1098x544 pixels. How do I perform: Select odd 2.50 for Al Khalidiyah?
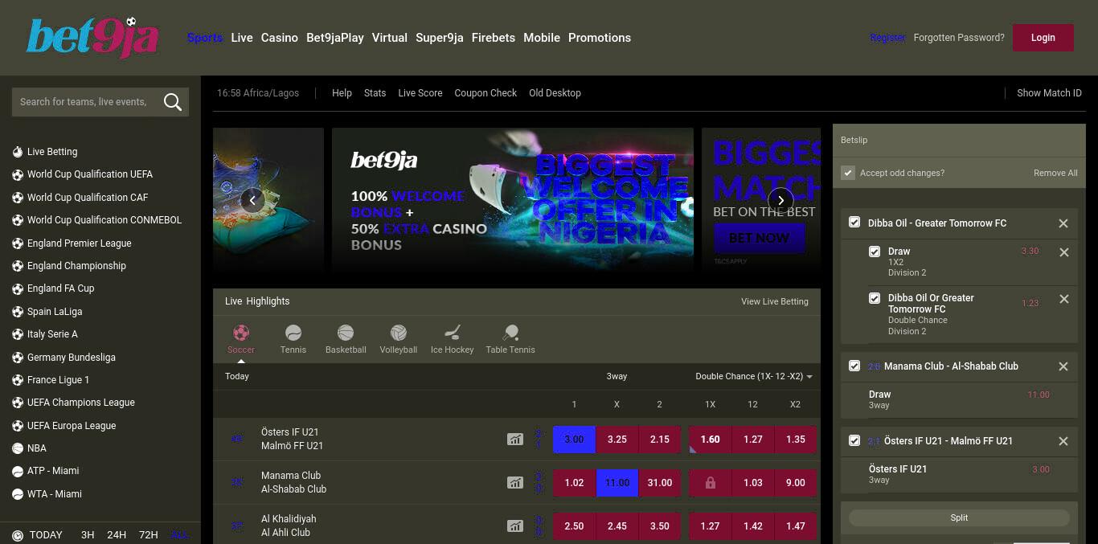574,526
